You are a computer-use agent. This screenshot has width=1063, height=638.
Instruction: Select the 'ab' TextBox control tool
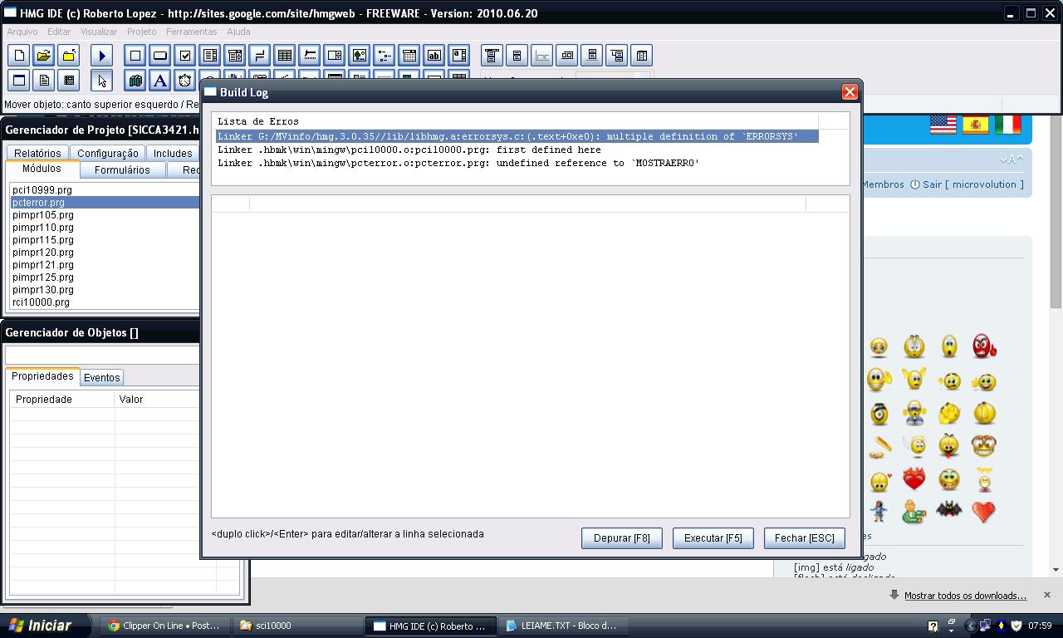pos(434,56)
